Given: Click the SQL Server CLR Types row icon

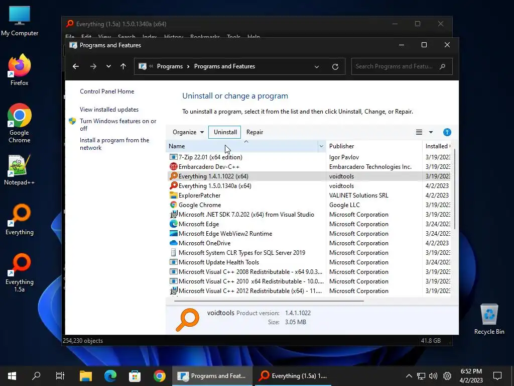Looking at the screenshot, I should point(173,252).
